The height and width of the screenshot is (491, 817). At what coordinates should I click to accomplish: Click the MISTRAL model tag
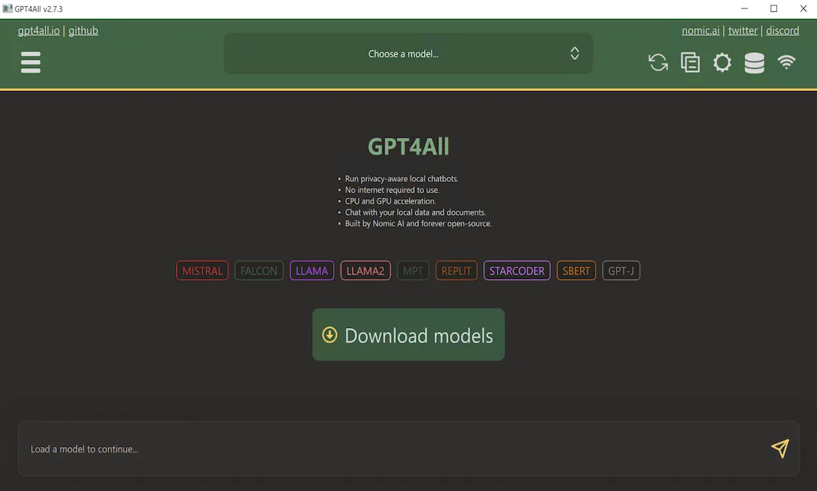point(203,271)
